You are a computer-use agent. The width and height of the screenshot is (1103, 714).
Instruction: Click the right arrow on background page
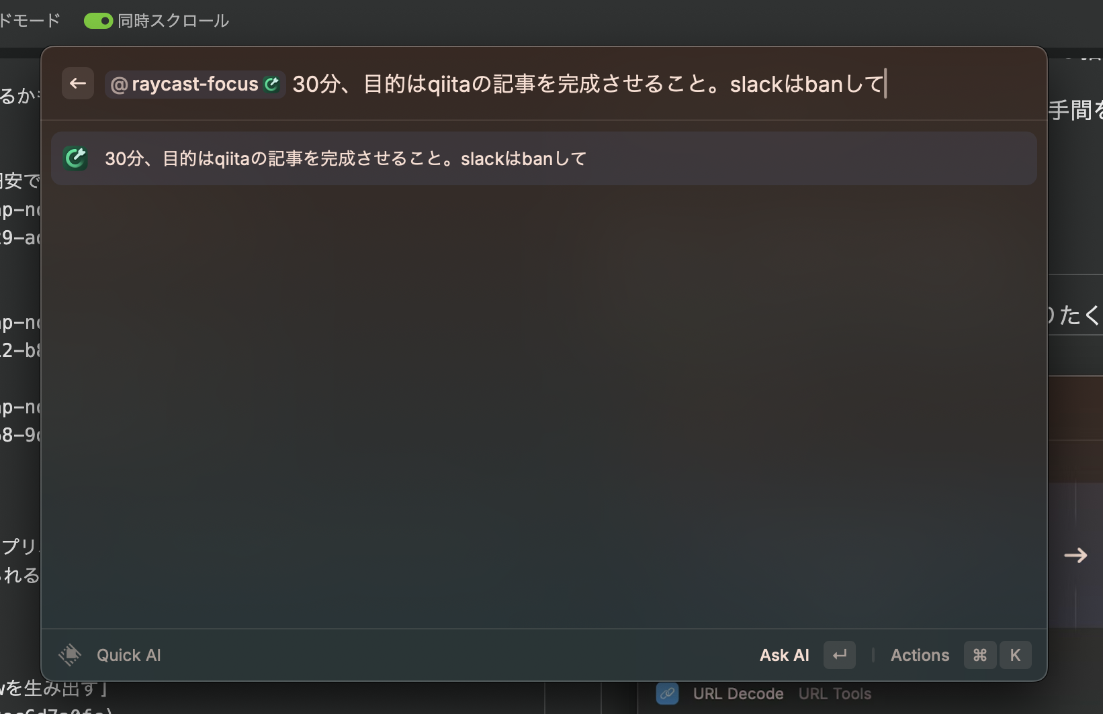(1075, 556)
